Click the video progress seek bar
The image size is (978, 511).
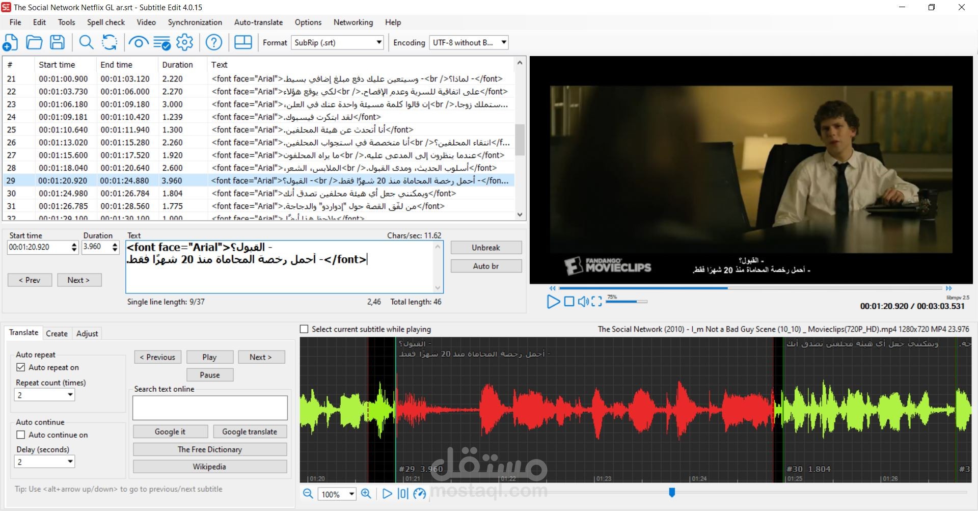point(751,288)
